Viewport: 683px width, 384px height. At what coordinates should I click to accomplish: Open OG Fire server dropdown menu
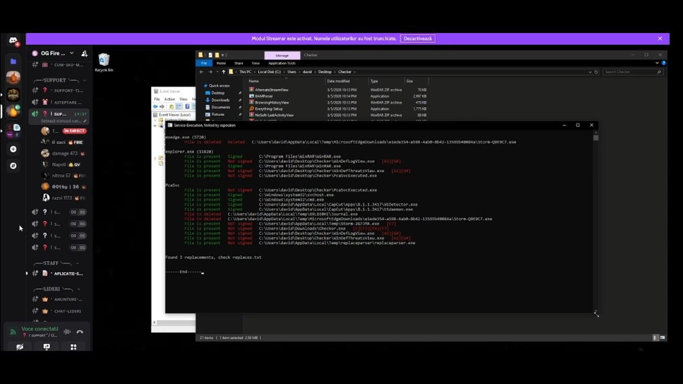72,53
